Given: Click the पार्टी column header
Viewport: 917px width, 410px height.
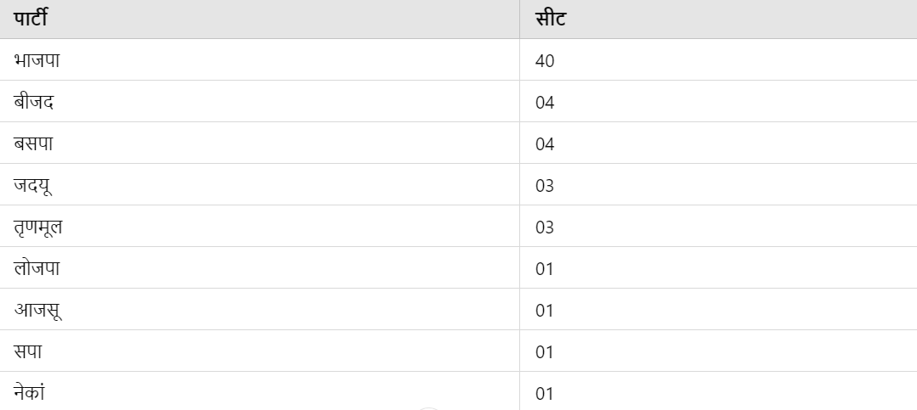Looking at the screenshot, I should [x=260, y=20].
